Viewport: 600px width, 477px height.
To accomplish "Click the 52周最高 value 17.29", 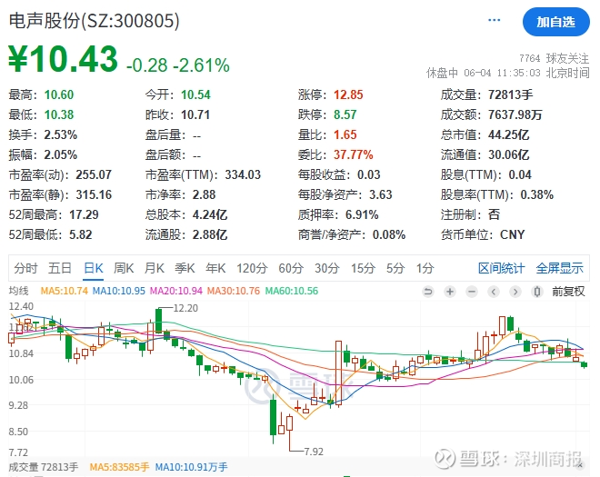I will (x=84, y=214).
